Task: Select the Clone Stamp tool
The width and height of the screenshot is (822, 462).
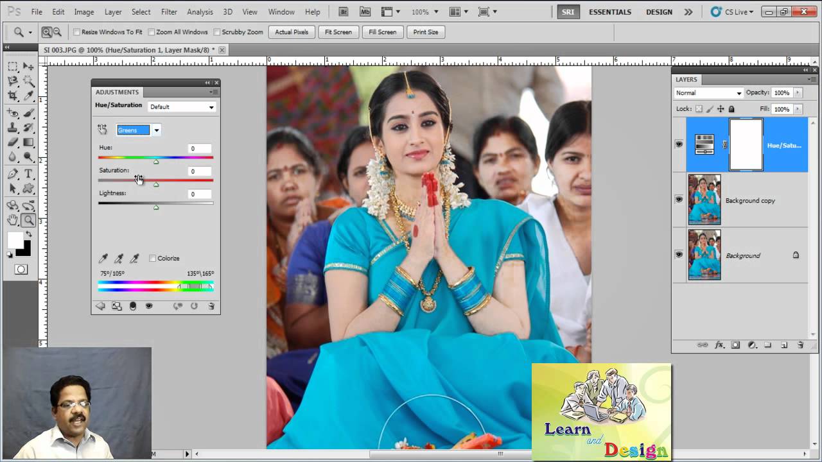Action: (x=13, y=128)
